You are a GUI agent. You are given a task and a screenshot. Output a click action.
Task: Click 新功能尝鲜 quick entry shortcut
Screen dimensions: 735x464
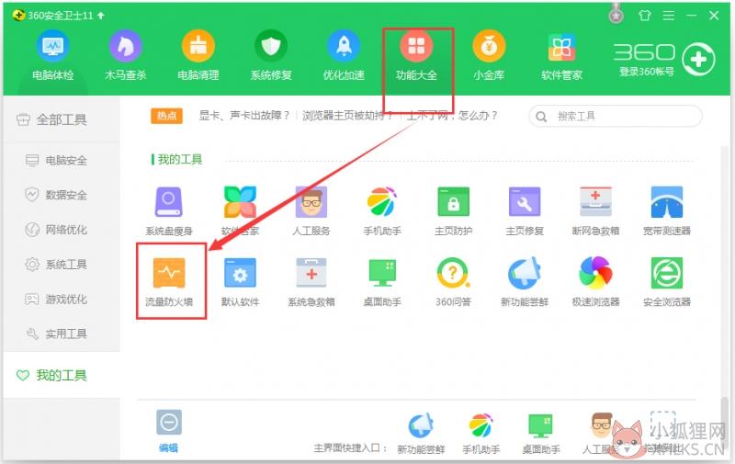(x=421, y=434)
